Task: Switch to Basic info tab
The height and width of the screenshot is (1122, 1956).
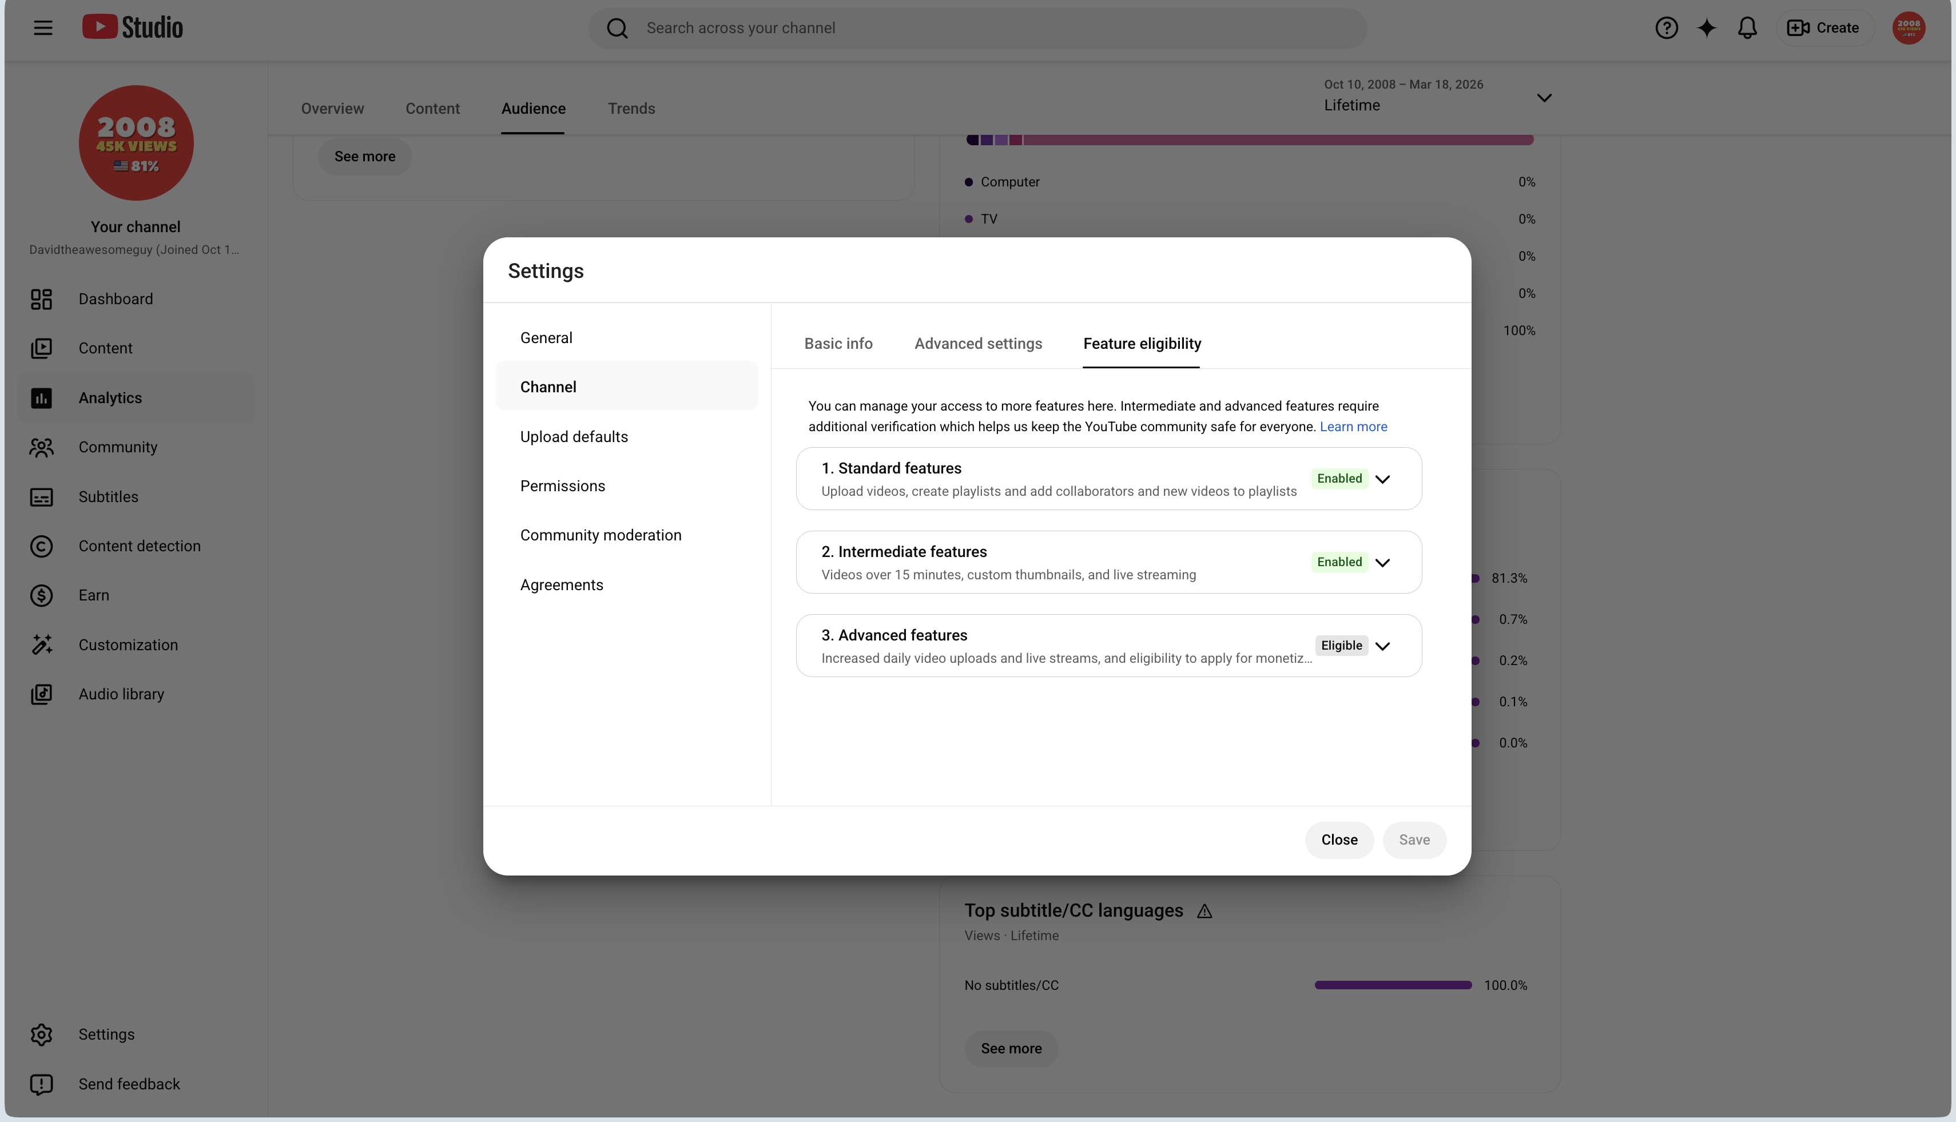Action: coord(838,344)
